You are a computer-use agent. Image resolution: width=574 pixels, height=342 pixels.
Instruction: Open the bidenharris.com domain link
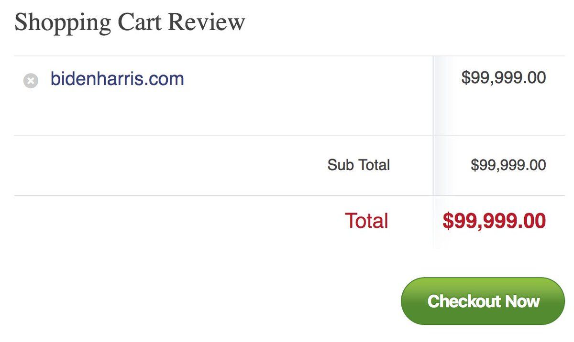click(117, 79)
